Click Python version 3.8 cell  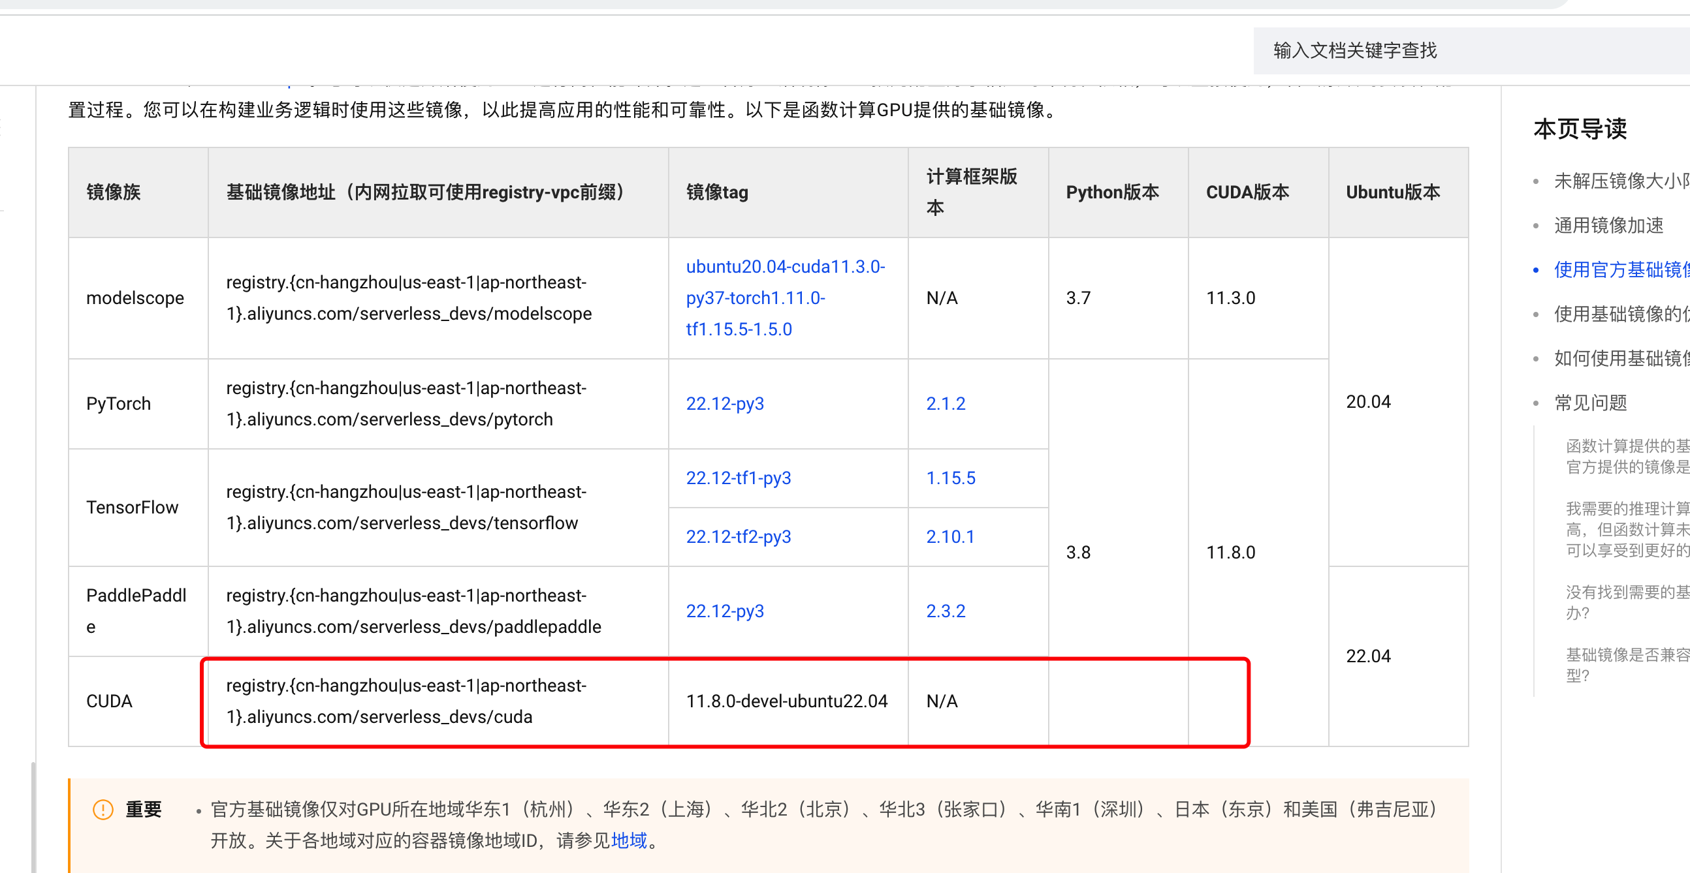[1118, 553]
